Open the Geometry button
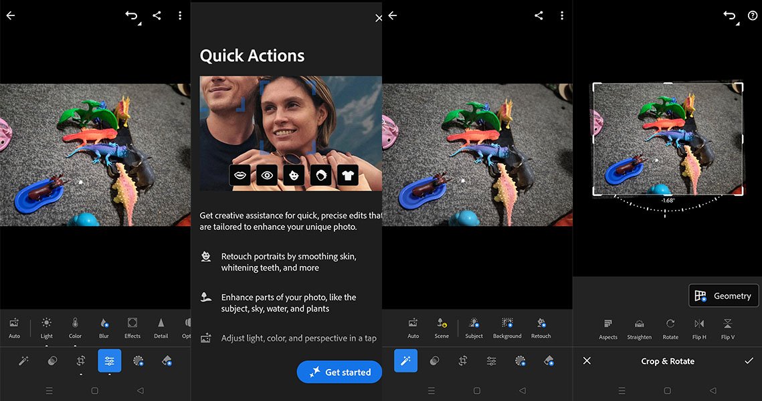This screenshot has height=401, width=762. point(724,295)
